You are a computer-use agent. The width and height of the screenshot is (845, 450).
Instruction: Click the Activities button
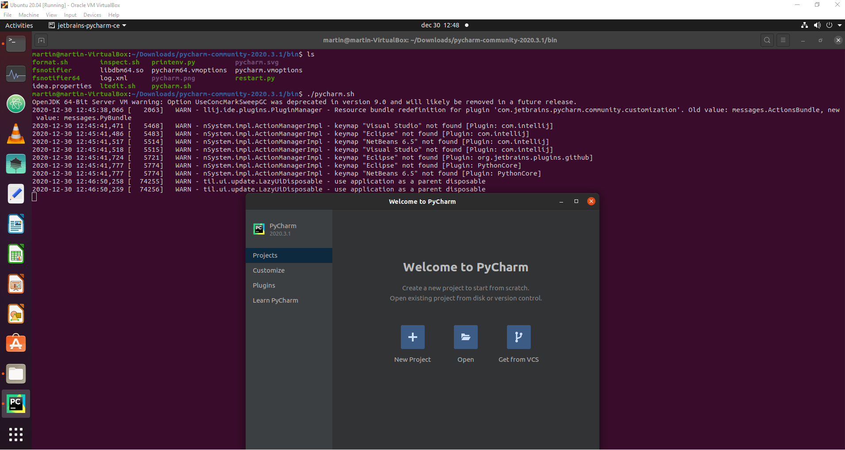(x=19, y=26)
